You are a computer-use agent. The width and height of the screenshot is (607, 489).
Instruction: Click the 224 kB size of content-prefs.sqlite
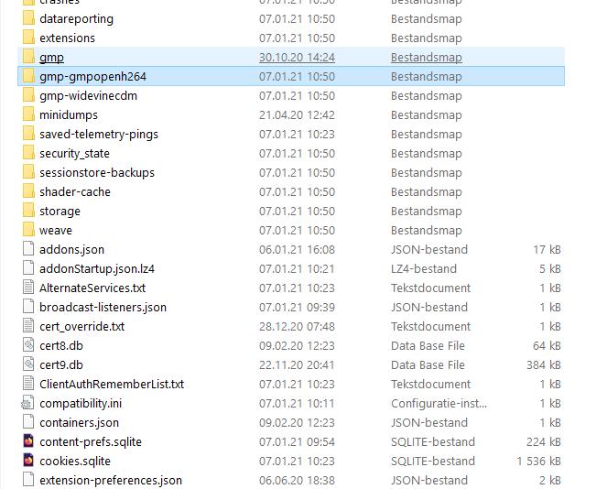(544, 441)
